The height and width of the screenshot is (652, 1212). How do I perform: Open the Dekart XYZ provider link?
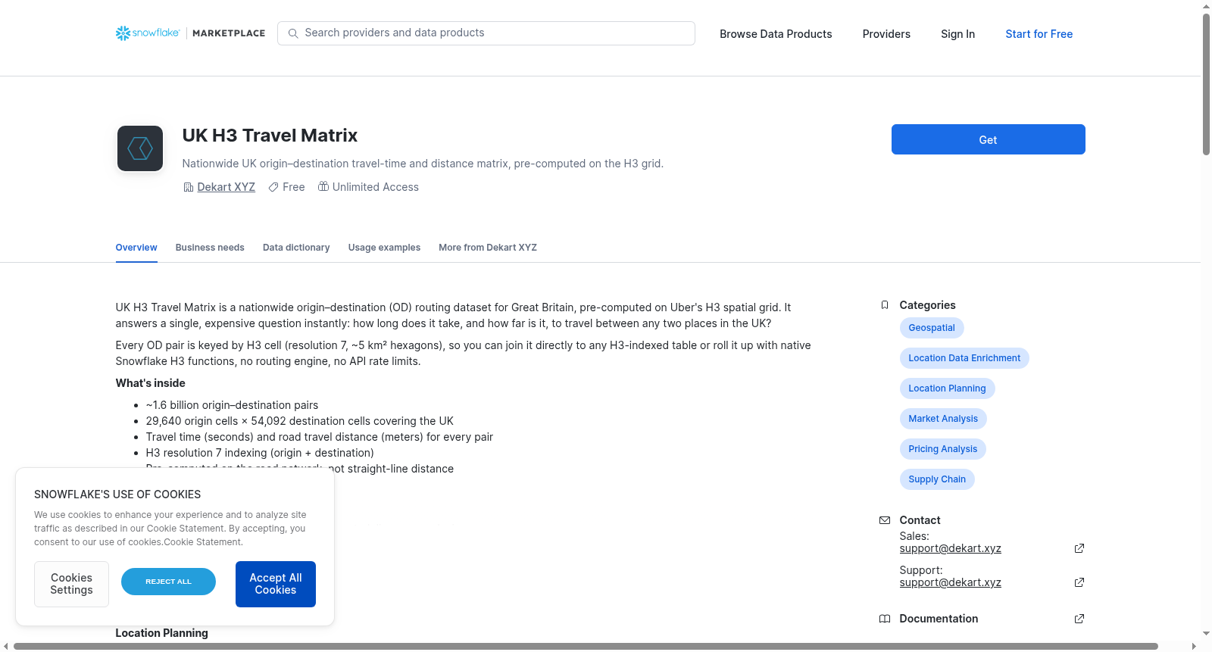226,187
